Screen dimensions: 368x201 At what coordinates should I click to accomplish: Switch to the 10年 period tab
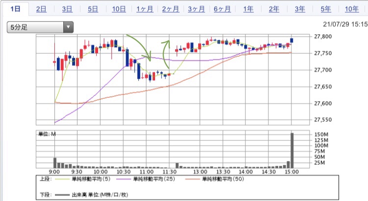coord(352,9)
